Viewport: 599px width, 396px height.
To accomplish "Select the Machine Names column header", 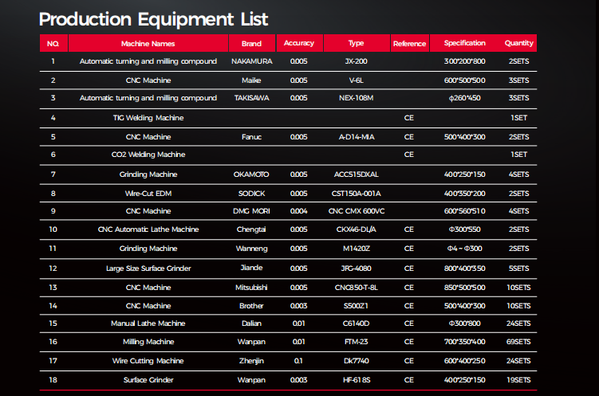I will (148, 43).
